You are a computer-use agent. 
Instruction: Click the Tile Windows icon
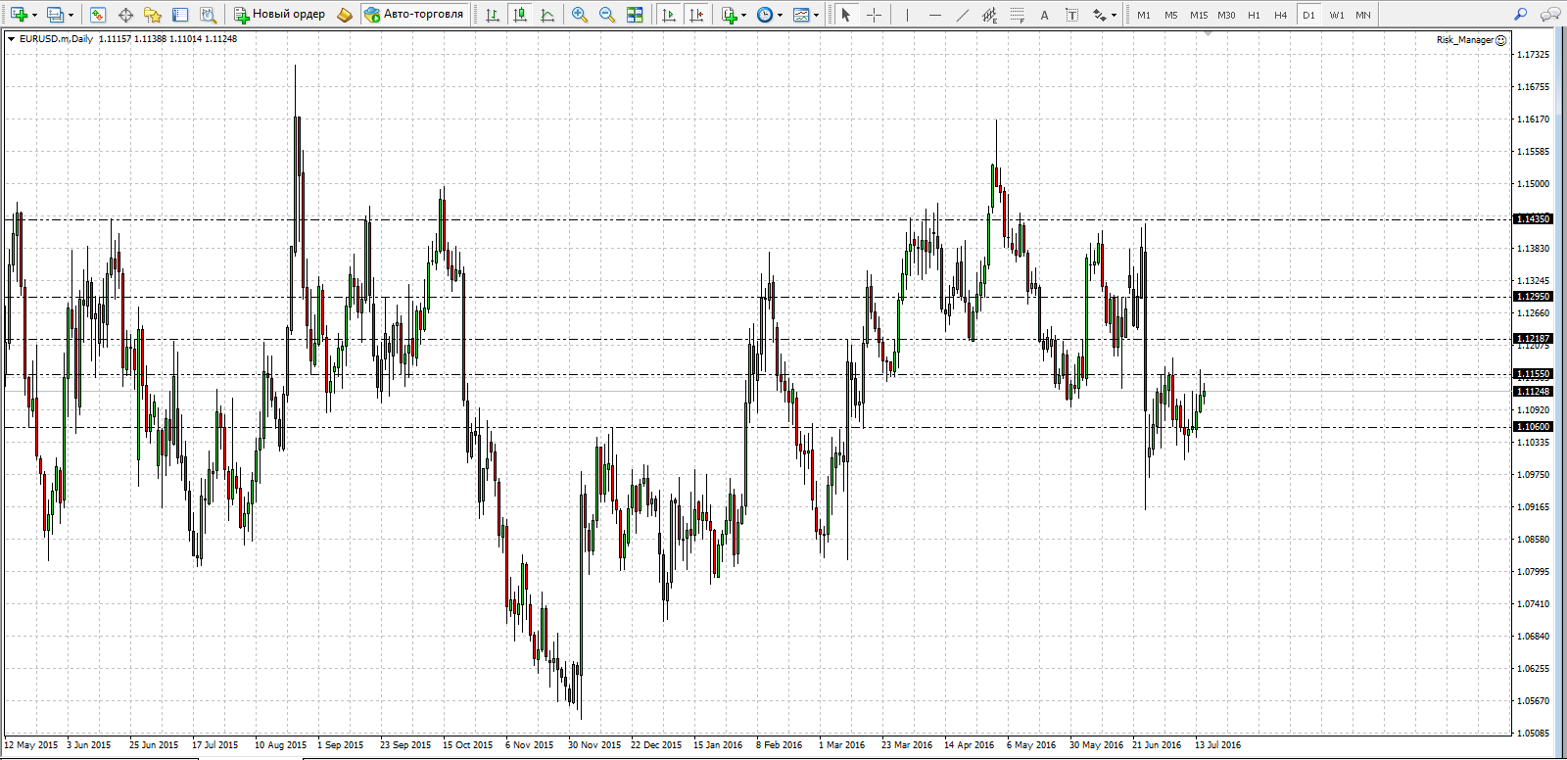635,15
